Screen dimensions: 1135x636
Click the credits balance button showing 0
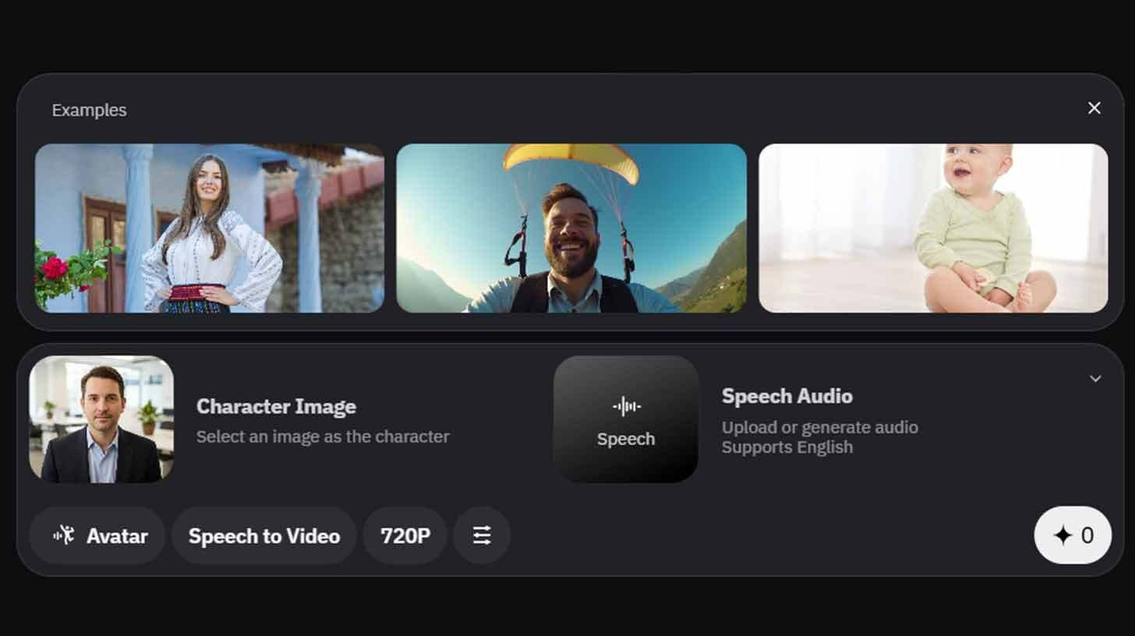tap(1073, 535)
